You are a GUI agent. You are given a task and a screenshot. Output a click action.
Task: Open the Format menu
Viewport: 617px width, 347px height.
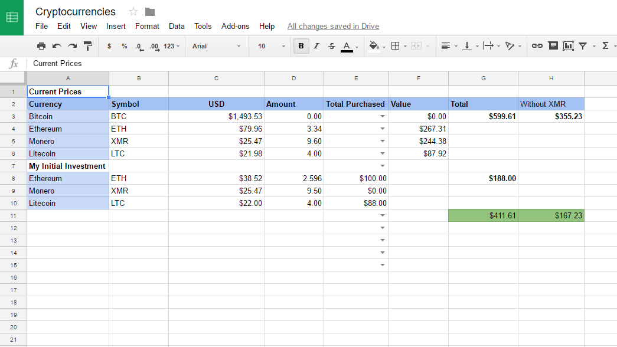tap(147, 26)
